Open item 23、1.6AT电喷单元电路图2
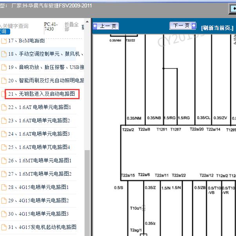 [39, 121]
